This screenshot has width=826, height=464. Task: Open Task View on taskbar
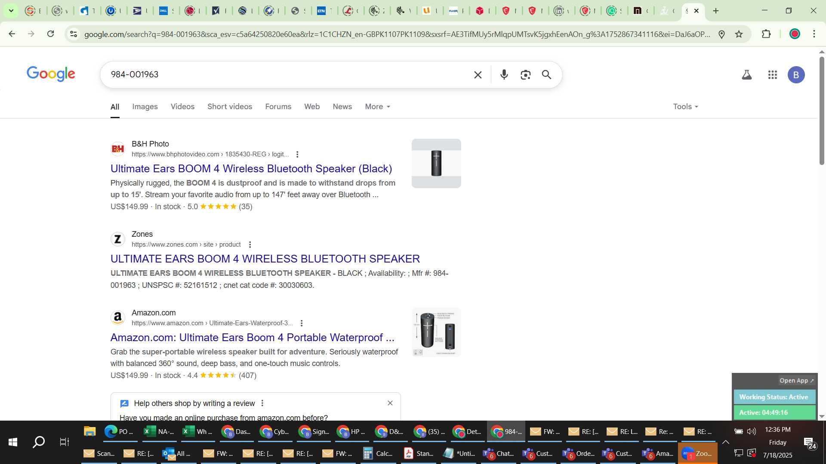[64, 442]
